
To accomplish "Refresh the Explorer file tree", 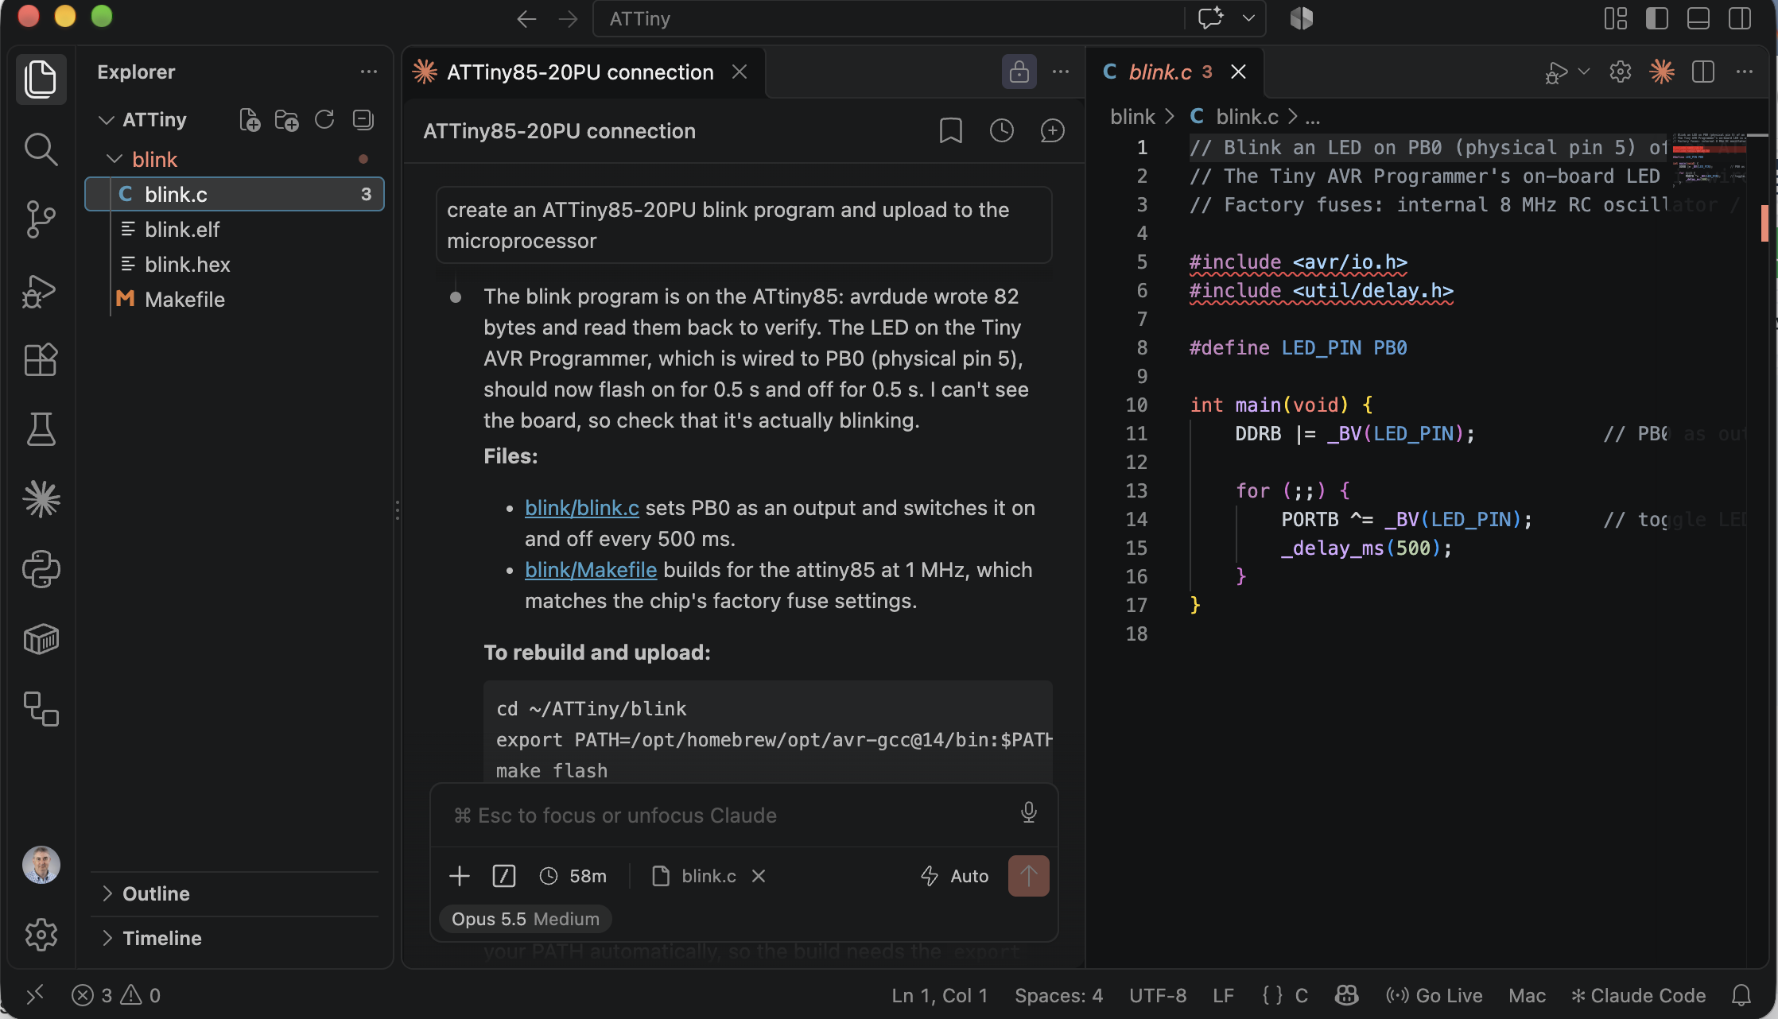I will click(x=324, y=120).
